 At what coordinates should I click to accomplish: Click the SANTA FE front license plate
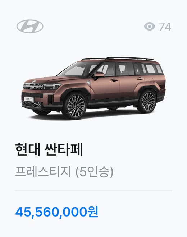point(29,99)
